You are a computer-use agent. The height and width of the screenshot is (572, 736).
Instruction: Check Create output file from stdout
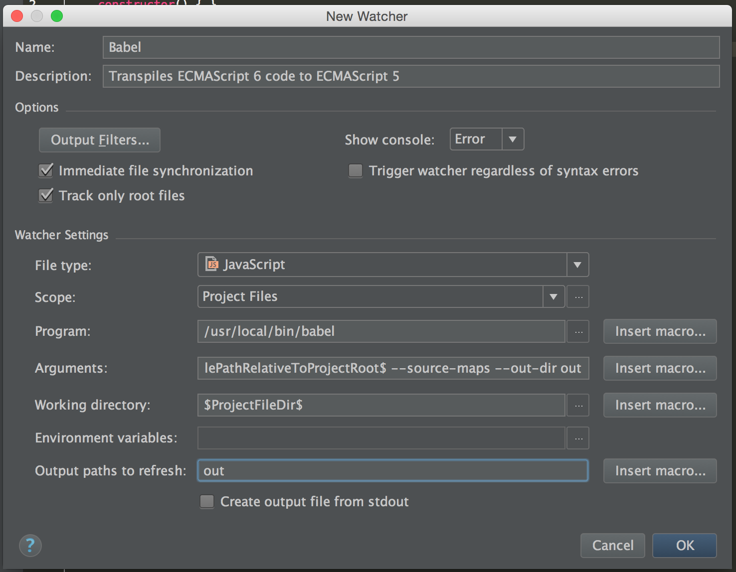[207, 501]
